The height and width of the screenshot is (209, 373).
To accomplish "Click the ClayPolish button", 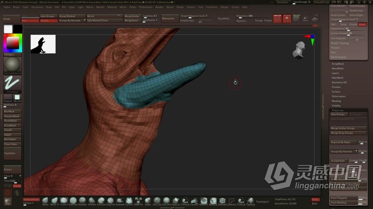I will (x=12, y=153).
